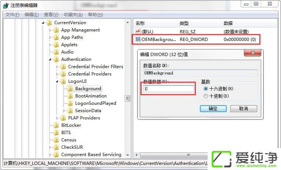Click the App Management folder icon

click(56, 30)
